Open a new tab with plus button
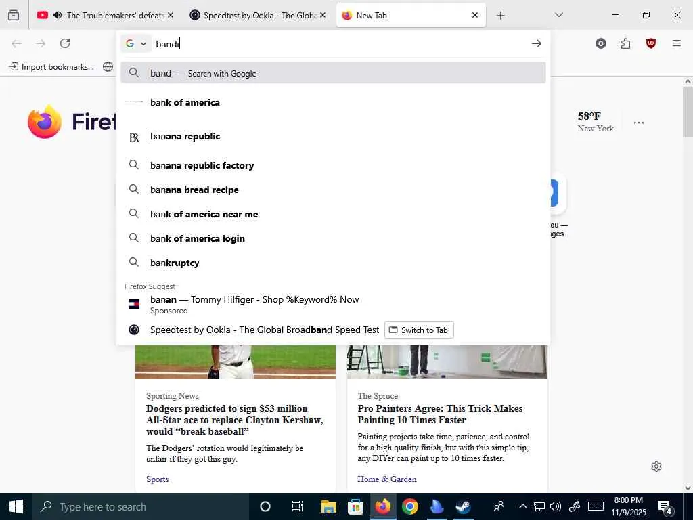The width and height of the screenshot is (693, 520). (500, 16)
